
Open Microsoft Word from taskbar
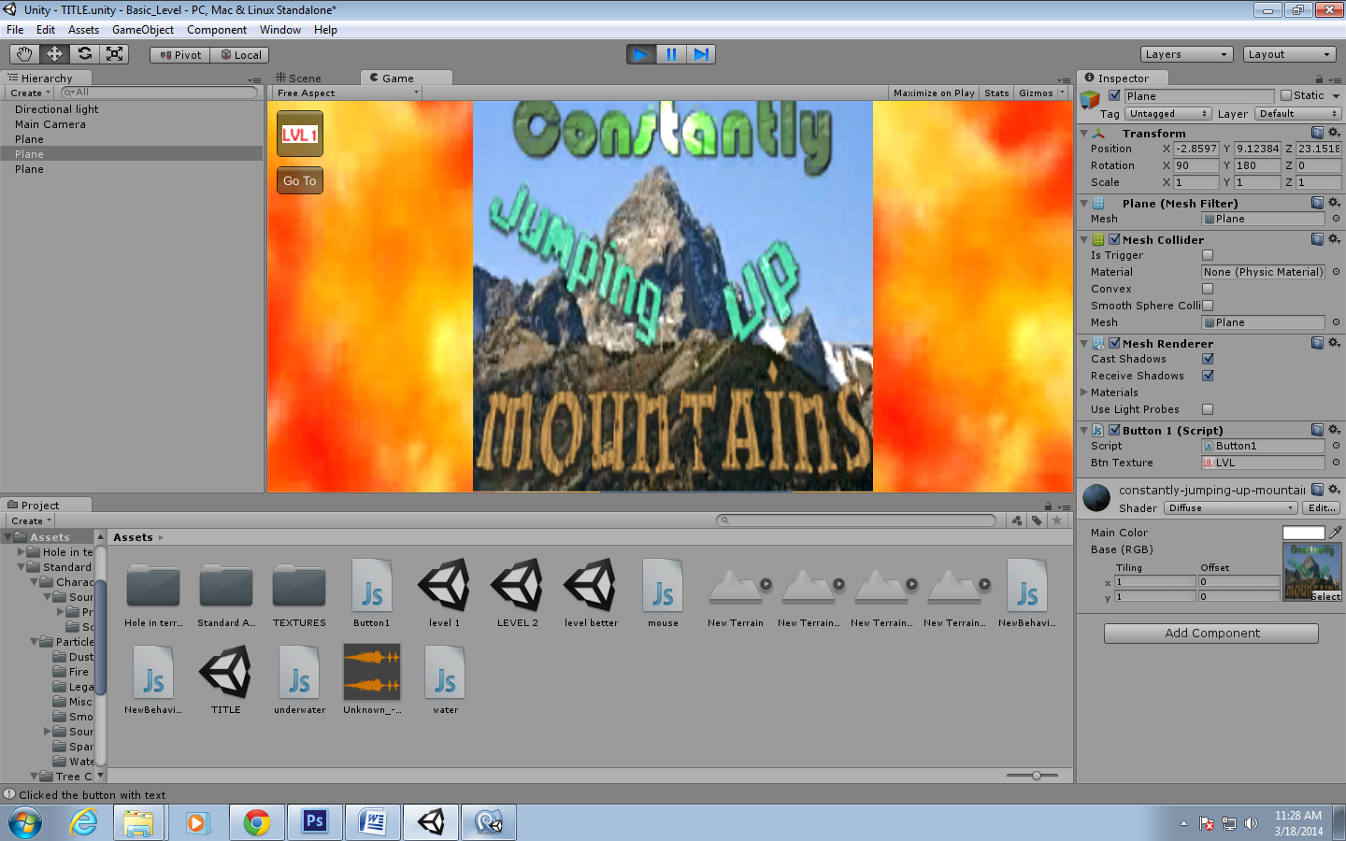coord(372,822)
